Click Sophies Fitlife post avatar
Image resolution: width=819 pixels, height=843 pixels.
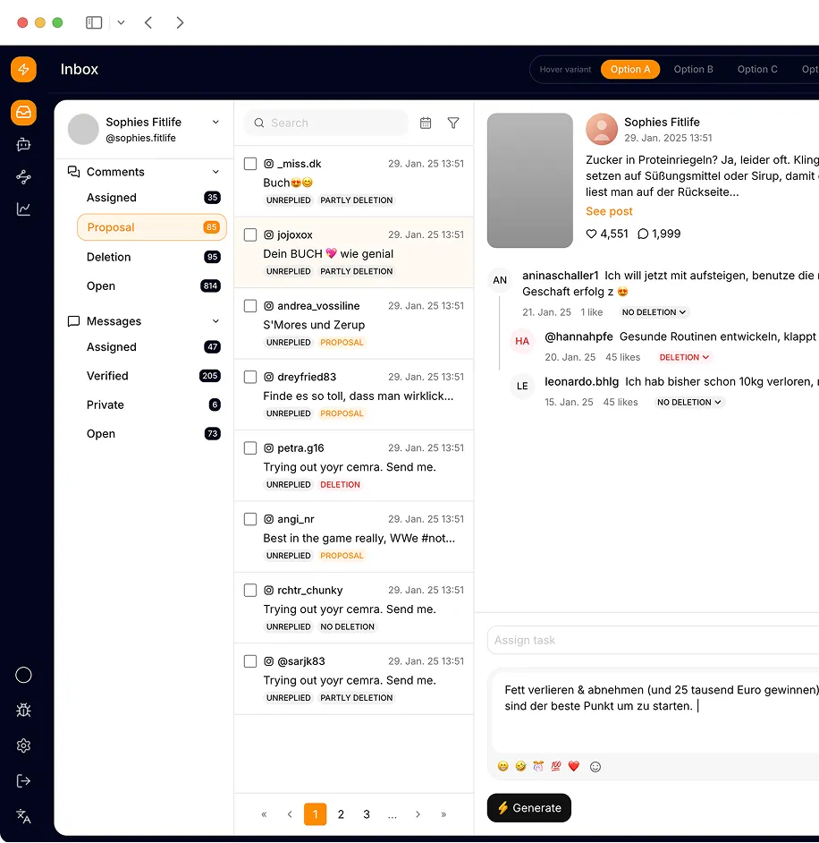(602, 129)
